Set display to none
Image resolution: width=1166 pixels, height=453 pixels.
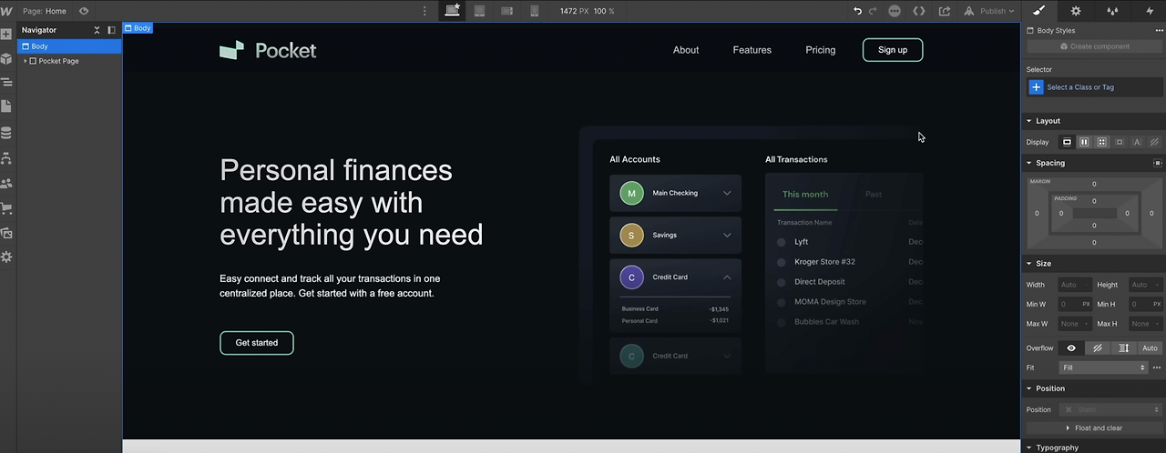(x=1154, y=142)
